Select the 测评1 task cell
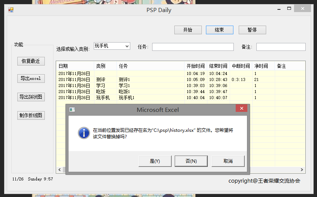This screenshot has width=317, height=197. [x=150, y=79]
